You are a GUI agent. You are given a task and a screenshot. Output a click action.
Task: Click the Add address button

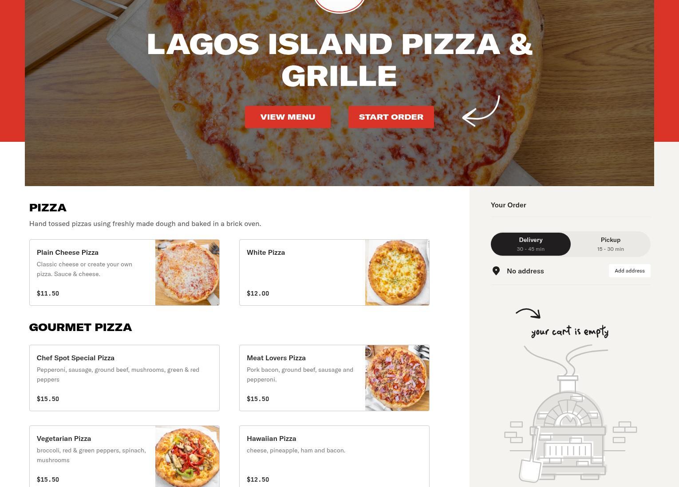(629, 271)
